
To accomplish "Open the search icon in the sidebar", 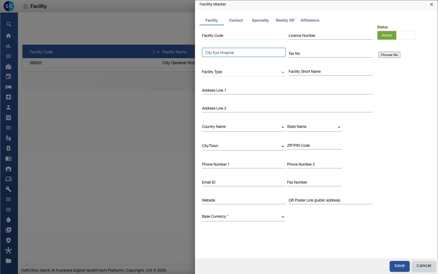I will point(9,24).
